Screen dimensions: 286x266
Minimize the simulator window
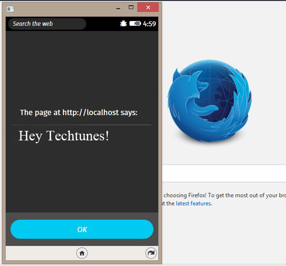click(x=118, y=8)
